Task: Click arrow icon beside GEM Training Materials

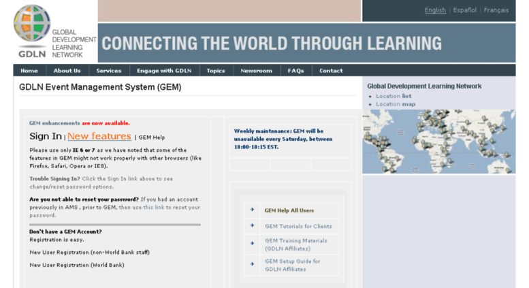Action: coord(252,243)
